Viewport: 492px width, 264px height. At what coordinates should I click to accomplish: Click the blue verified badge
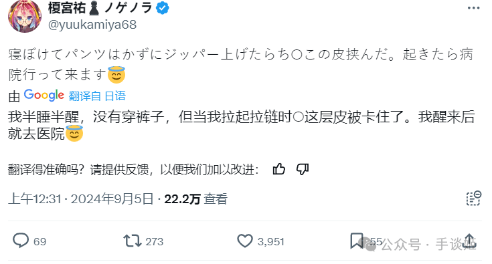tap(162, 8)
